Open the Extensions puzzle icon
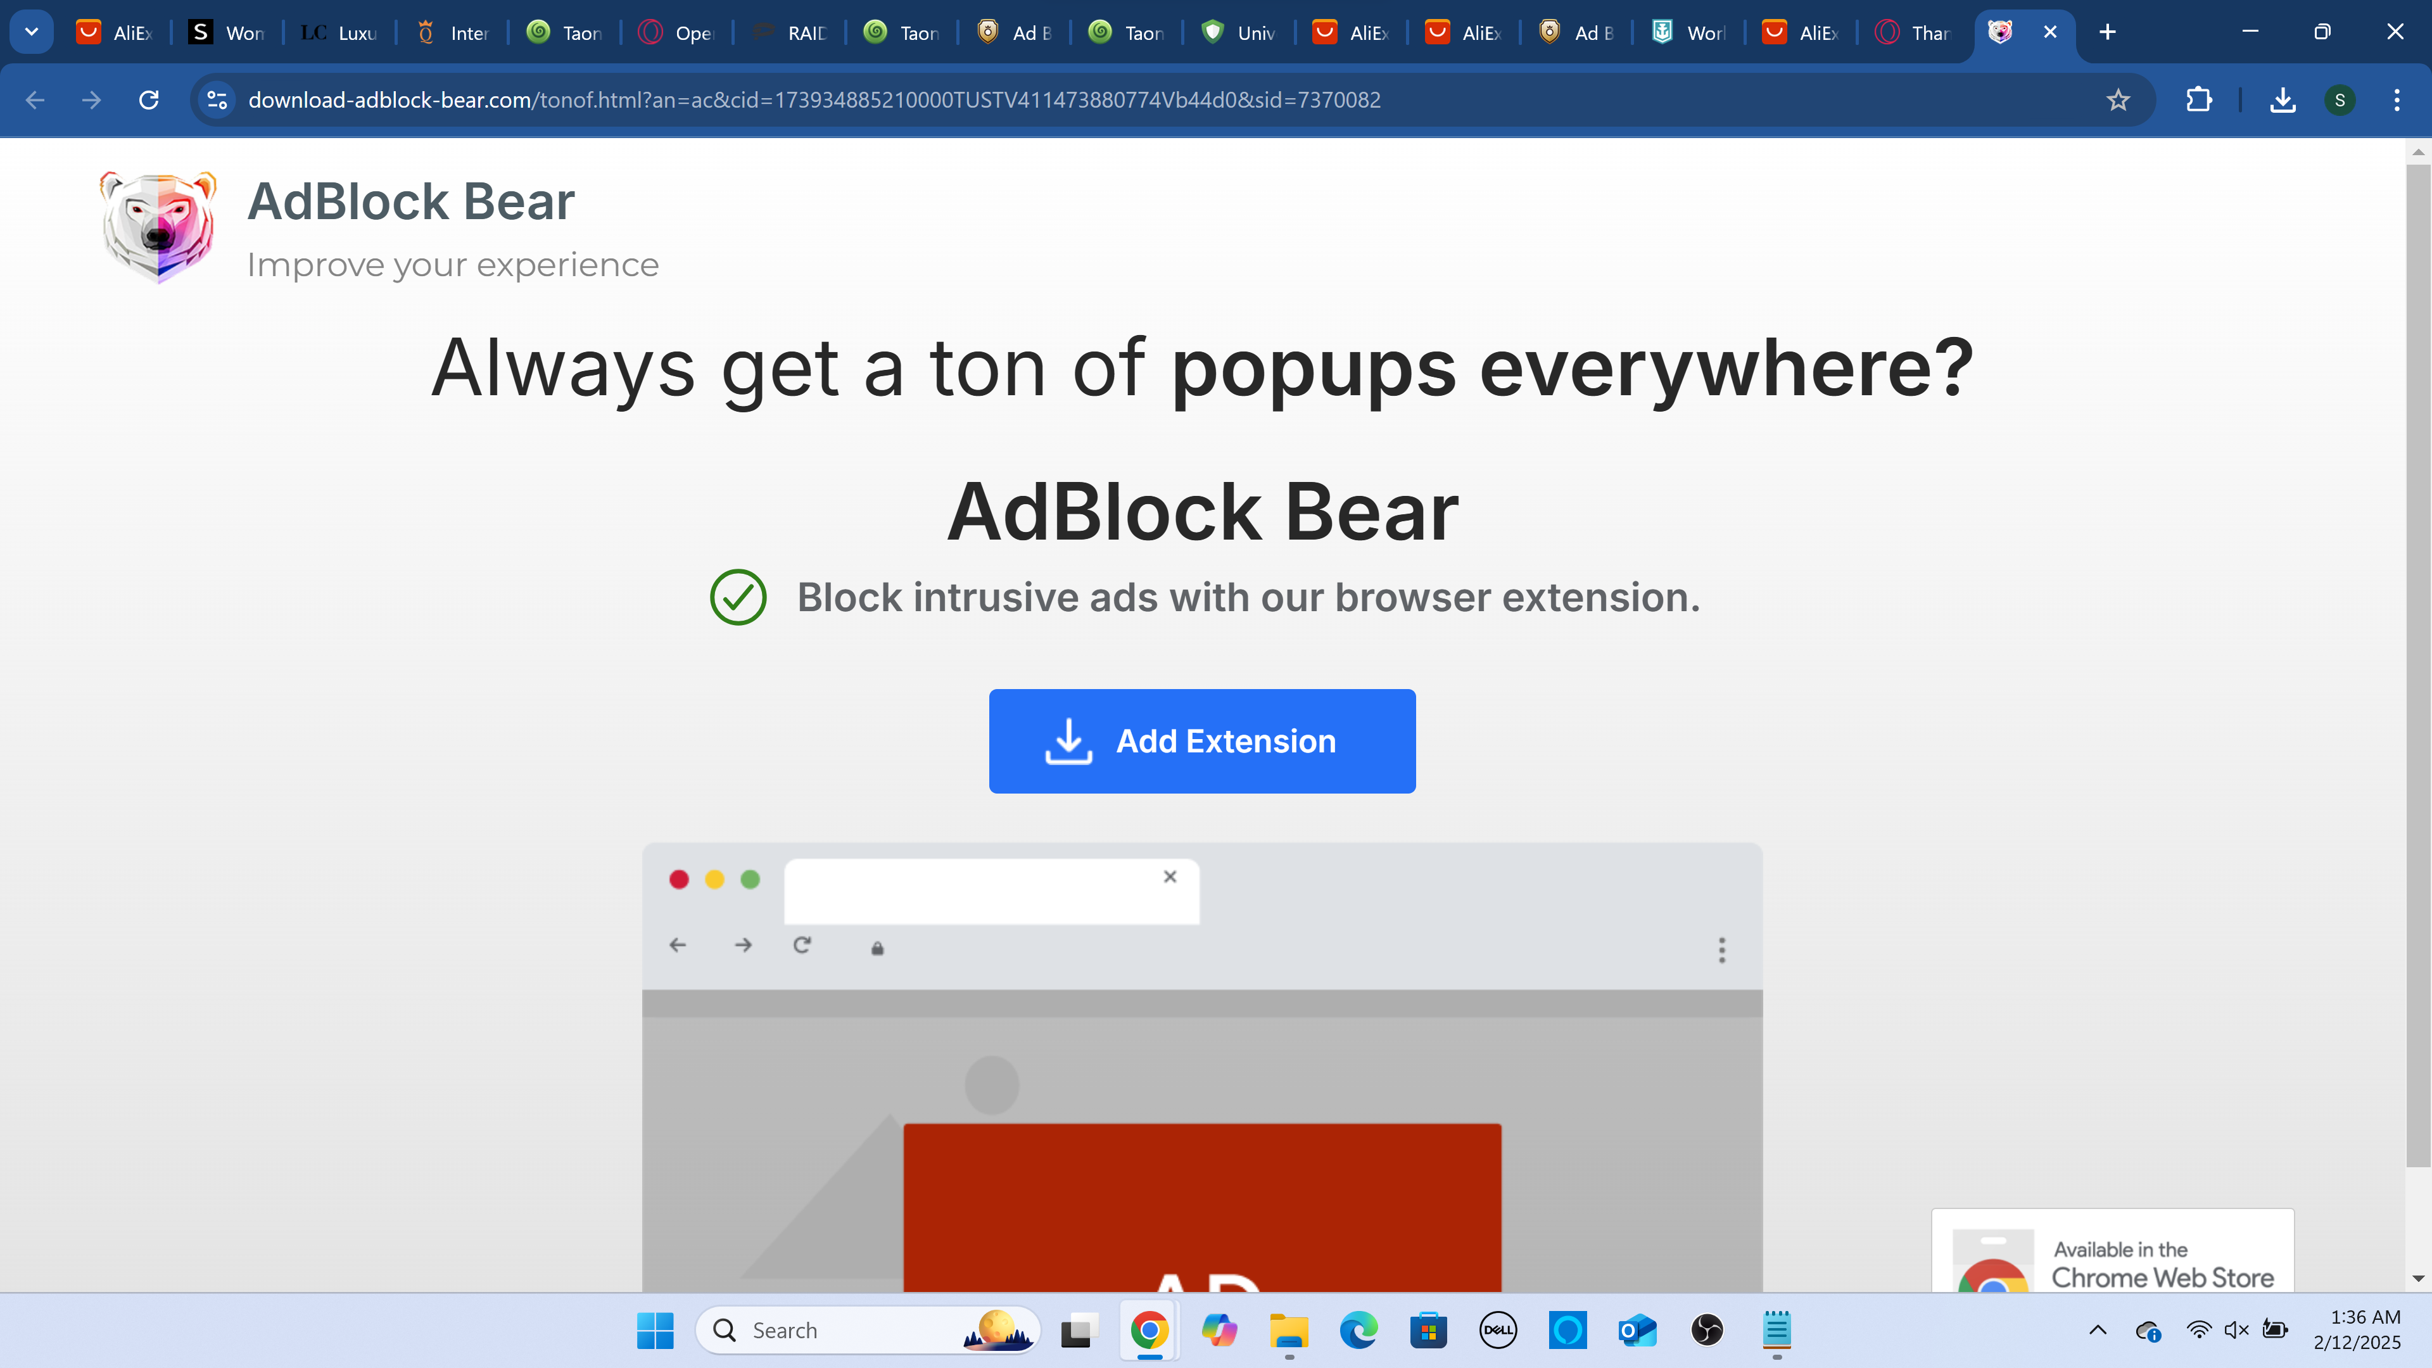 (2199, 100)
